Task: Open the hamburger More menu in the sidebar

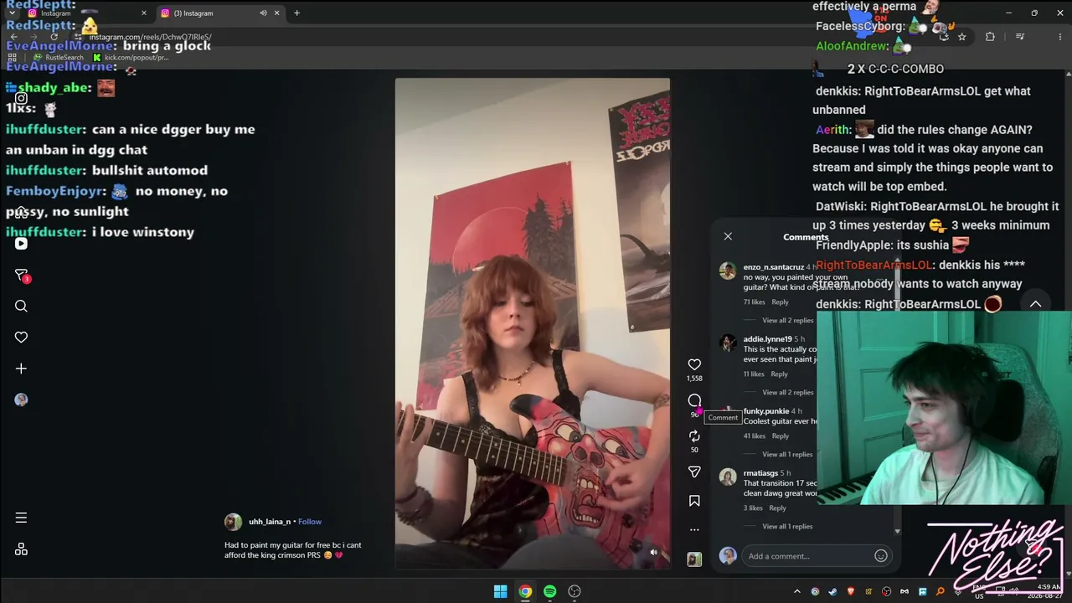Action: pyautogui.click(x=21, y=518)
